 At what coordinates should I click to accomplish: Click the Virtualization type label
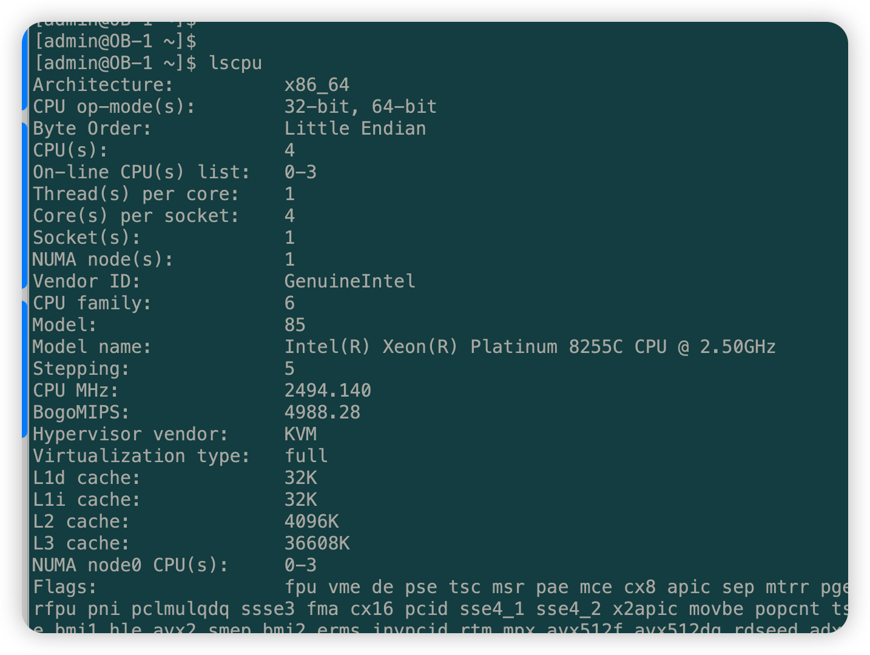(x=141, y=456)
